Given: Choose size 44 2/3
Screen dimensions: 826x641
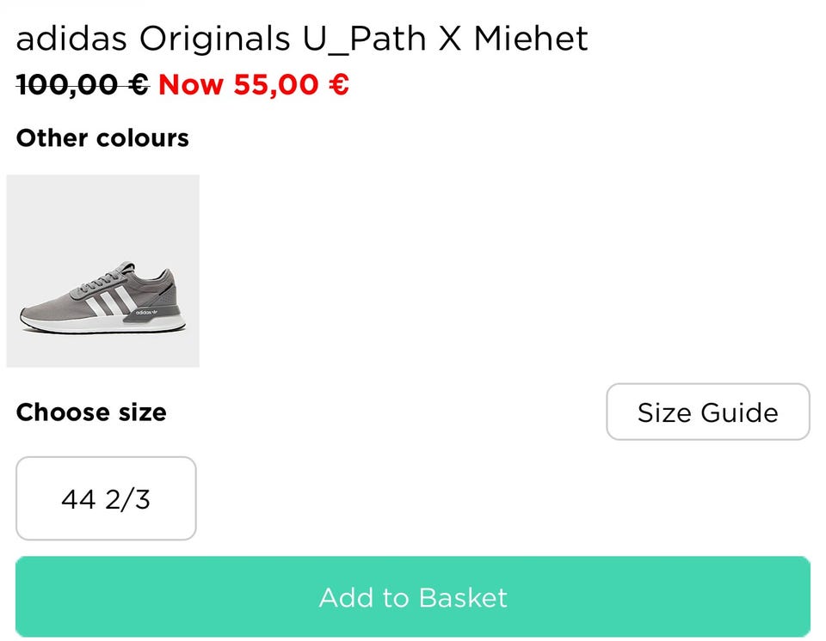Looking at the screenshot, I should point(106,498).
